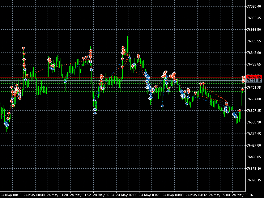Click the 76842.60 price level label
The width and height of the screenshot is (264, 198).
(x=254, y=53)
